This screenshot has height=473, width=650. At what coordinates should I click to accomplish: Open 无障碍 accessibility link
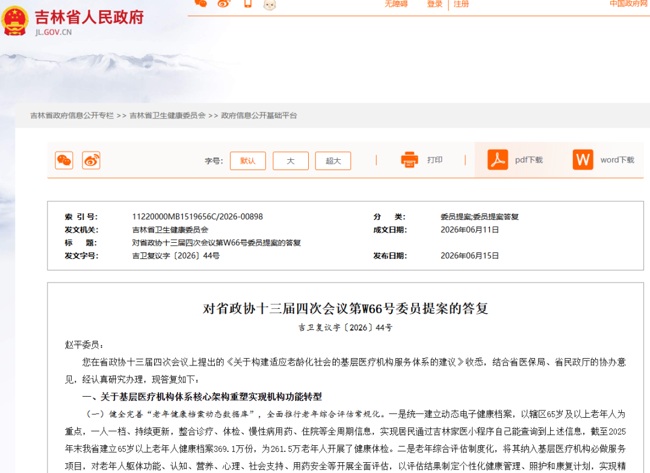396,4
